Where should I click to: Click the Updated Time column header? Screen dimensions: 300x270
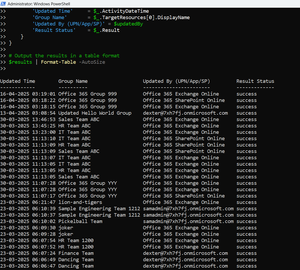18,81
